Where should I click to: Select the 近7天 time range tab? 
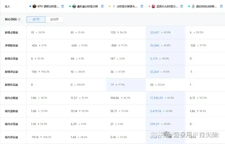[36, 19]
